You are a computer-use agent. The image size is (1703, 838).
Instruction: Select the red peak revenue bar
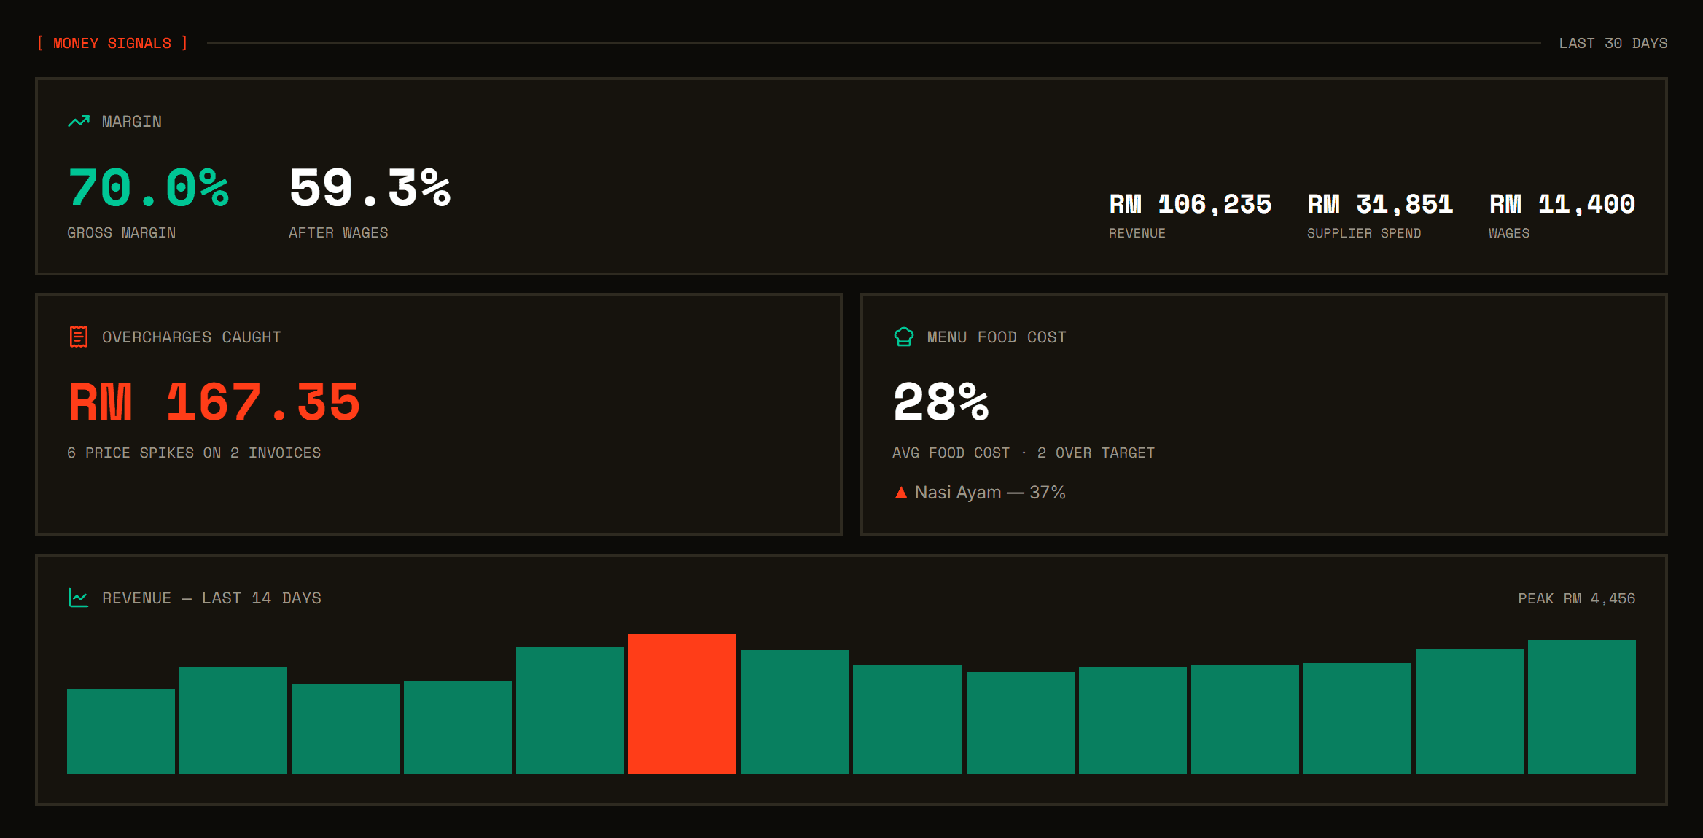tap(682, 704)
